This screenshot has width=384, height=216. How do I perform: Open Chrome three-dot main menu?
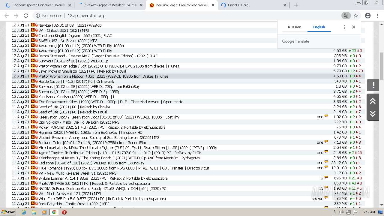coord(378,16)
